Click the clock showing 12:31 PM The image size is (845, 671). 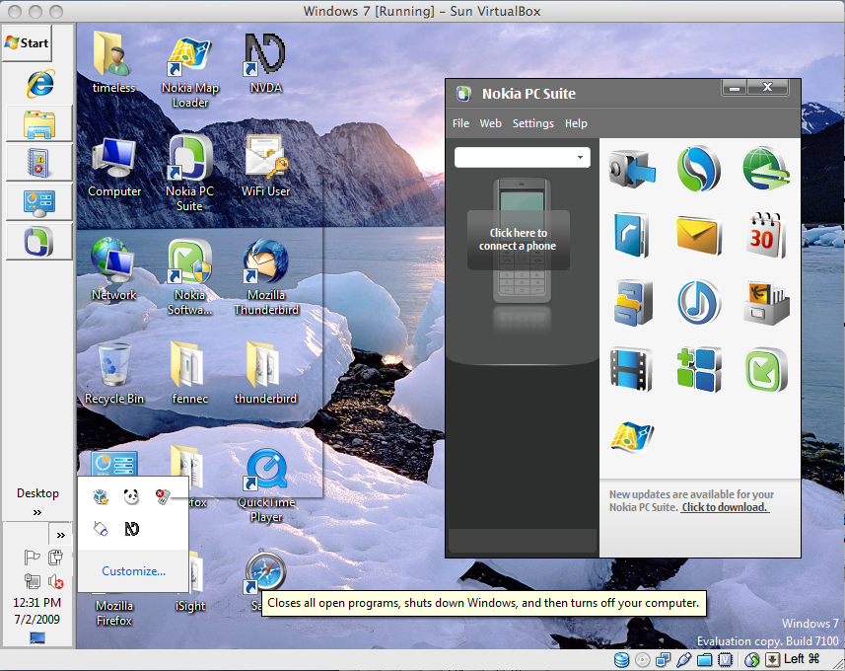tap(37, 603)
